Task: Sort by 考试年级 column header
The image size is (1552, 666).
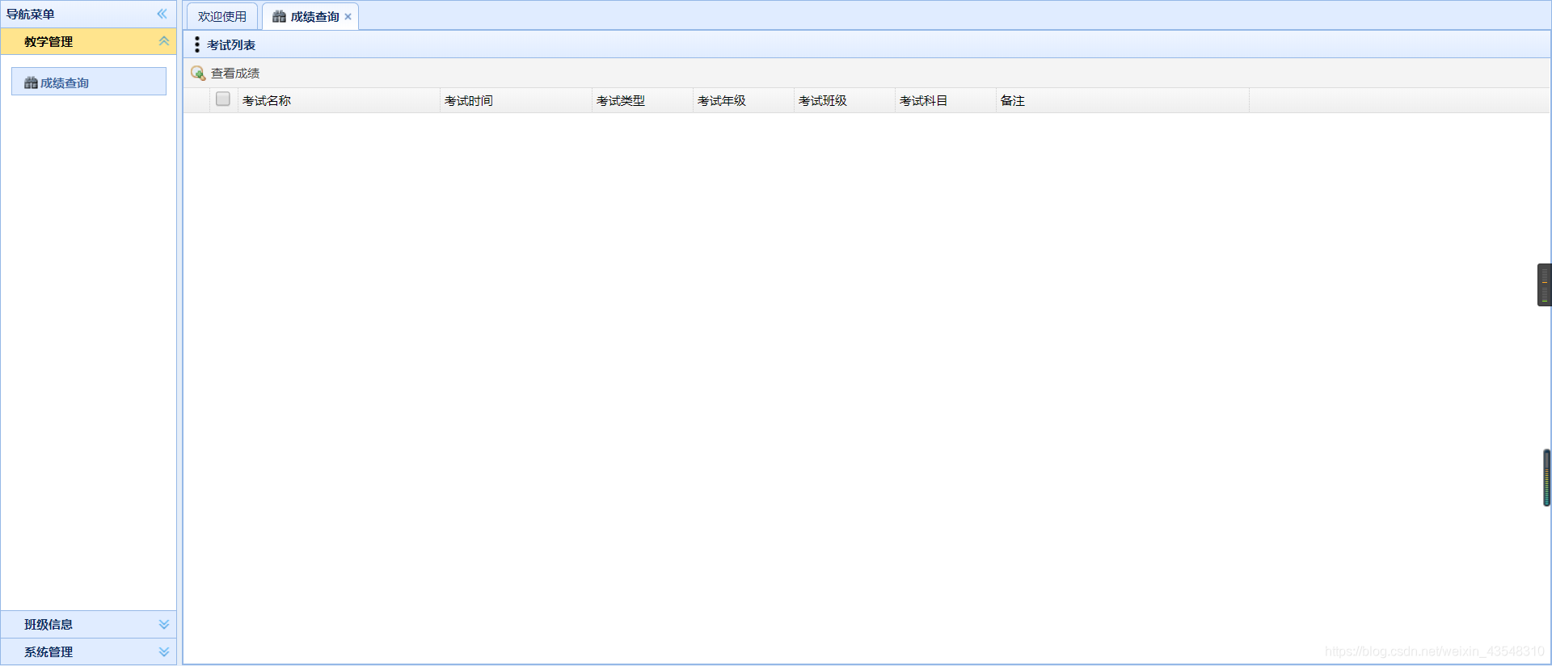Action: tap(744, 100)
